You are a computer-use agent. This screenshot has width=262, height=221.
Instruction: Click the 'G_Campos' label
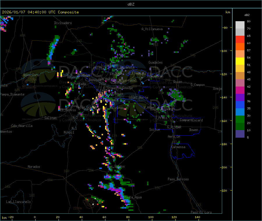(x=198, y=85)
